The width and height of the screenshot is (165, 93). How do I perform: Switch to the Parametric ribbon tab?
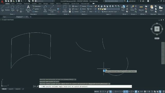27,4
